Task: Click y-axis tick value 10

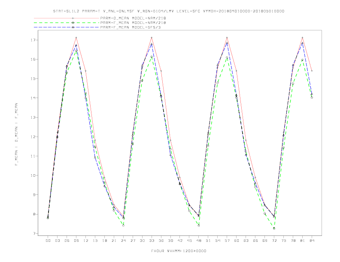Action: [33, 176]
